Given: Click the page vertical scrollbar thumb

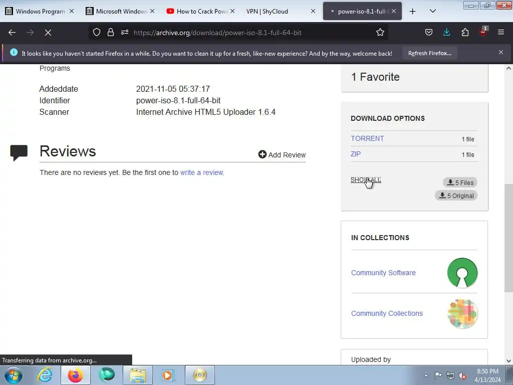Looking at the screenshot, I should 508,237.
